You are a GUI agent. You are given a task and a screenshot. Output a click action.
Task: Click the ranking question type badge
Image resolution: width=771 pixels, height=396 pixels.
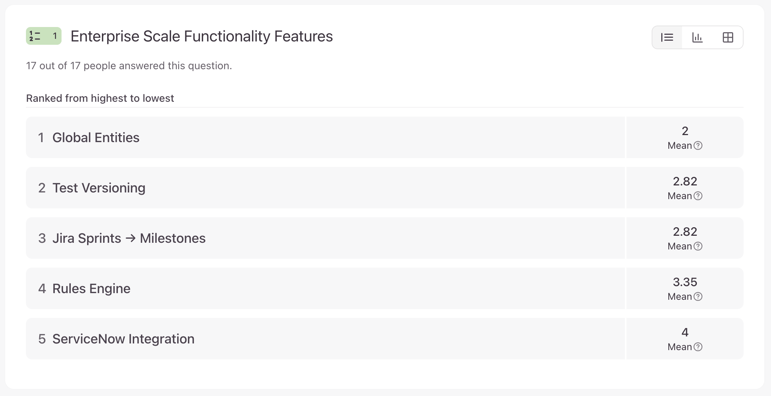(x=43, y=36)
